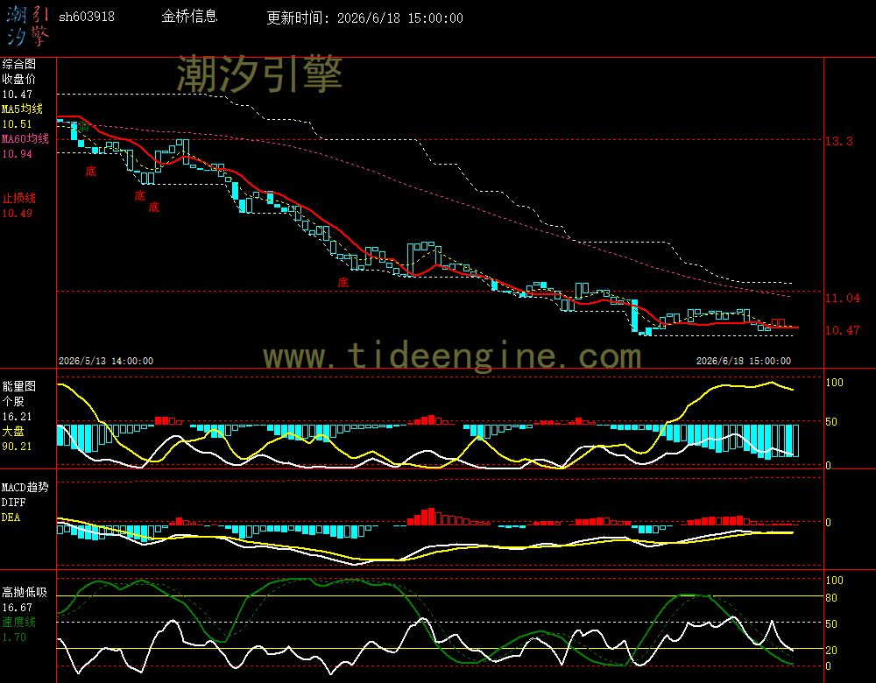Select the 大盘 legend label
This screenshot has width=876, height=683.
click(13, 431)
